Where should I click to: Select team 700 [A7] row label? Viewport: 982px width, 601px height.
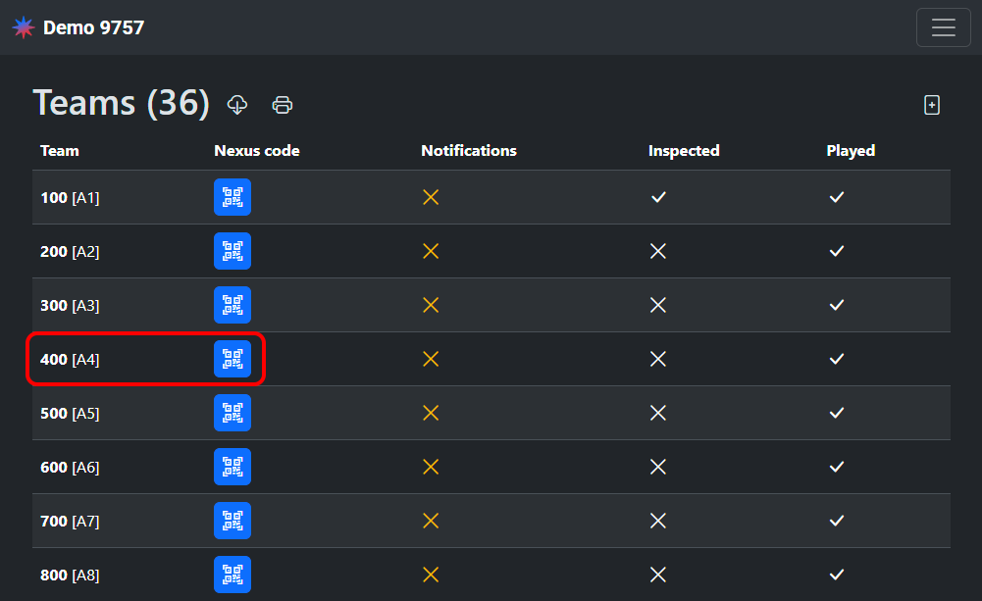(x=70, y=521)
